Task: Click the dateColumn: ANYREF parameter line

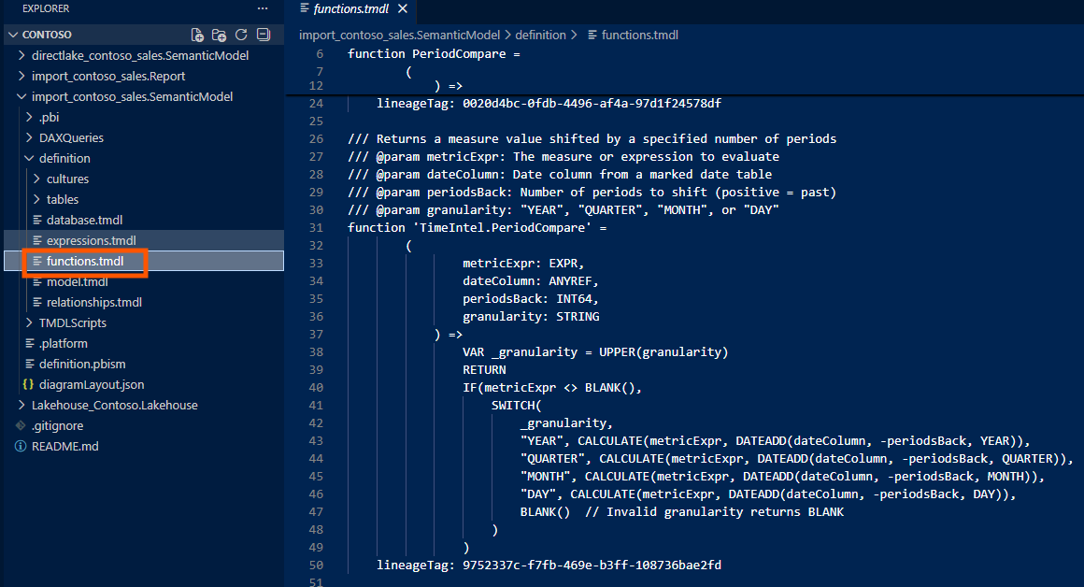Action: tap(530, 280)
